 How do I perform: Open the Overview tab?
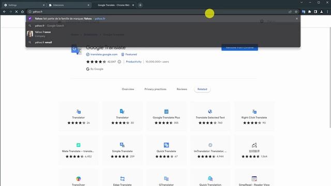[x=128, y=89]
